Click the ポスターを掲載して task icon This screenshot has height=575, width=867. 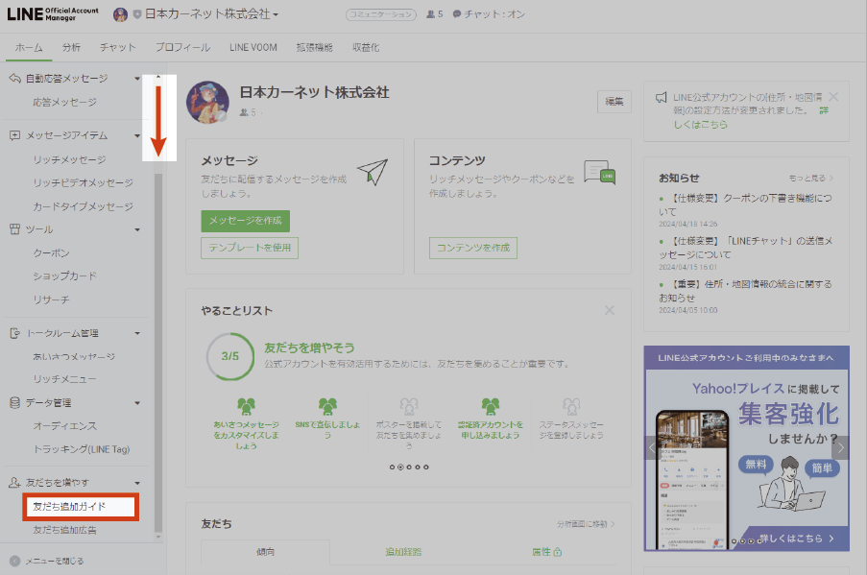click(x=409, y=406)
